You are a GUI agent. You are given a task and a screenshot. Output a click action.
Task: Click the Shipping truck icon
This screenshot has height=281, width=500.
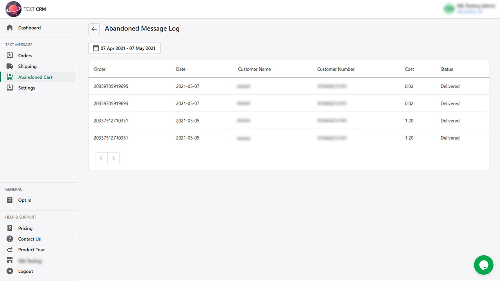[x=10, y=66]
